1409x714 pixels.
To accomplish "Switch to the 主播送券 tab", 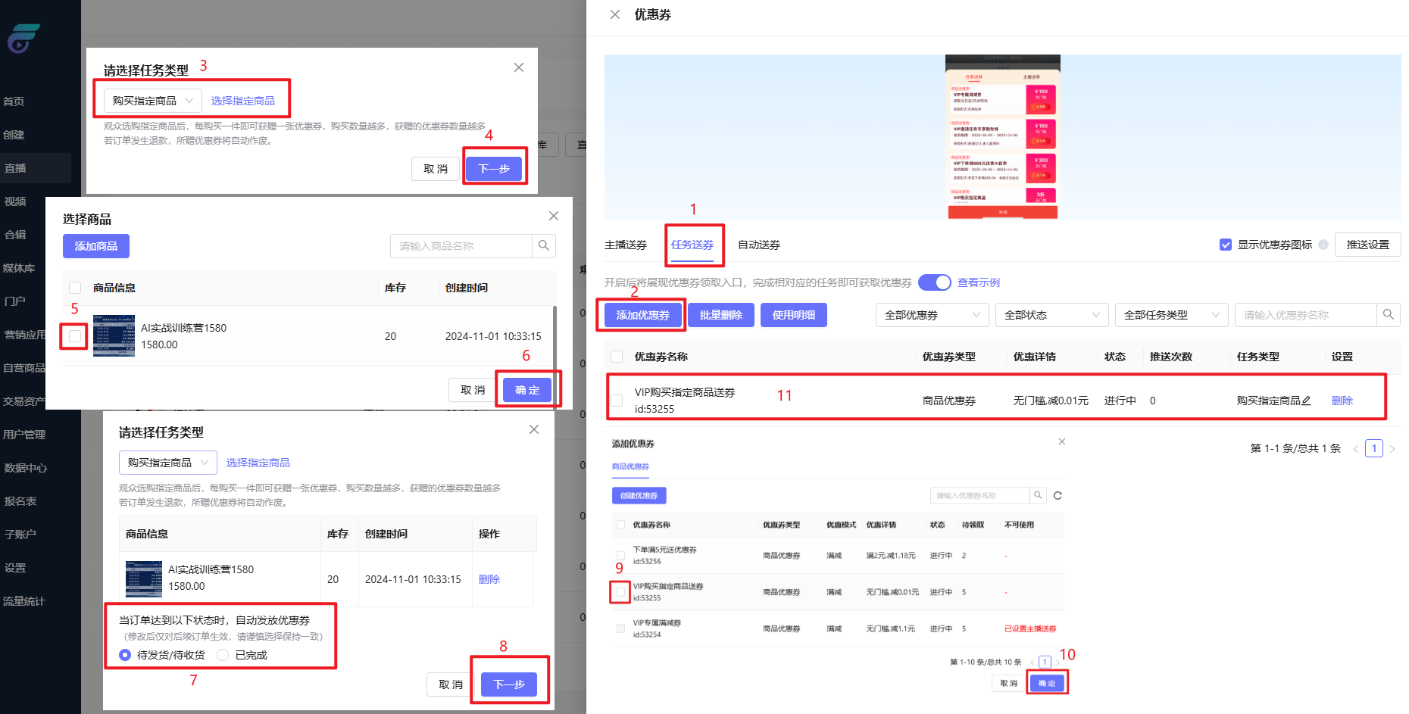I will (626, 245).
